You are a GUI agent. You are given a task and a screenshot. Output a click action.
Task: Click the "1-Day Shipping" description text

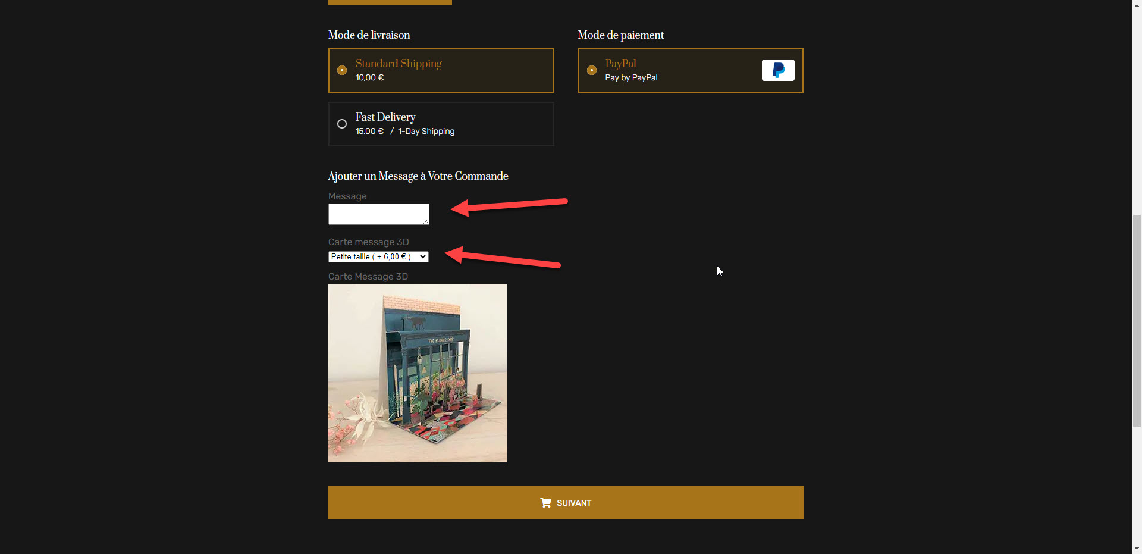tap(426, 132)
